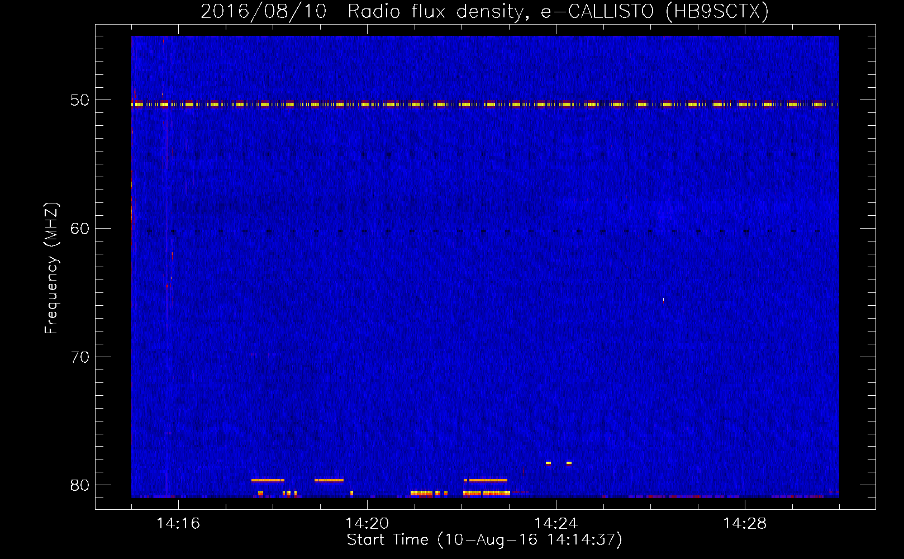Screen dimensions: 904x559
Task: Select the 14:16 time tick label
Action: pos(178,523)
